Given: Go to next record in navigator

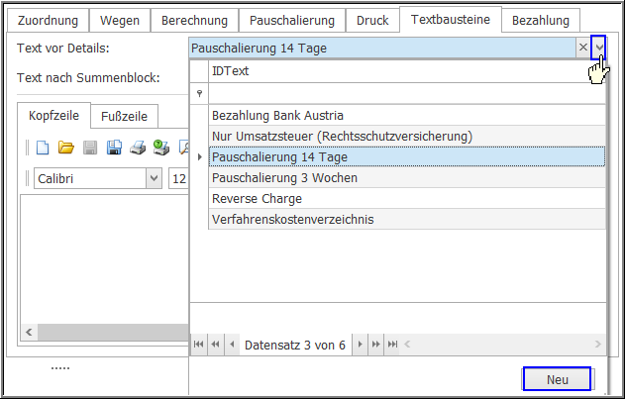Looking at the screenshot, I should 361,345.
